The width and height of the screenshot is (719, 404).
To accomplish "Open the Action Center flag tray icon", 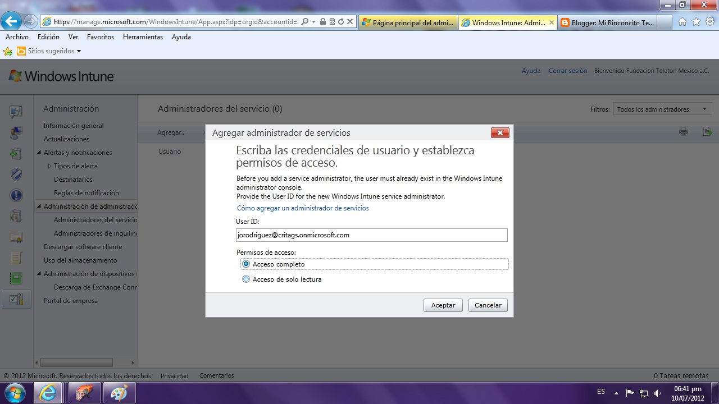I will tap(630, 393).
